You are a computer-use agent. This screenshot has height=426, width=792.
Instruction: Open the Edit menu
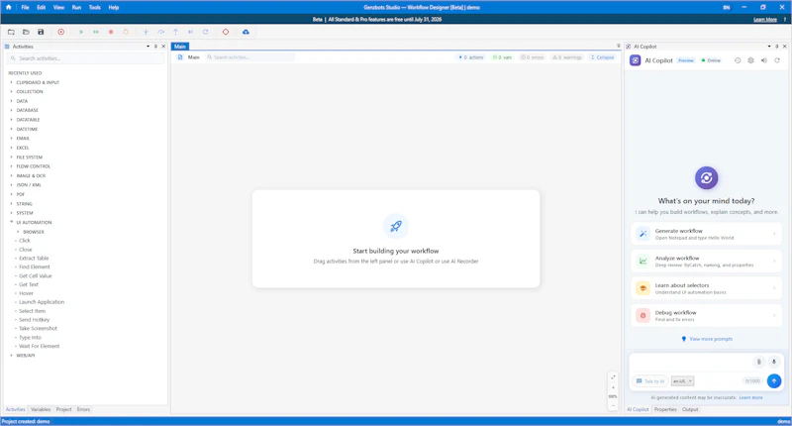coord(42,7)
